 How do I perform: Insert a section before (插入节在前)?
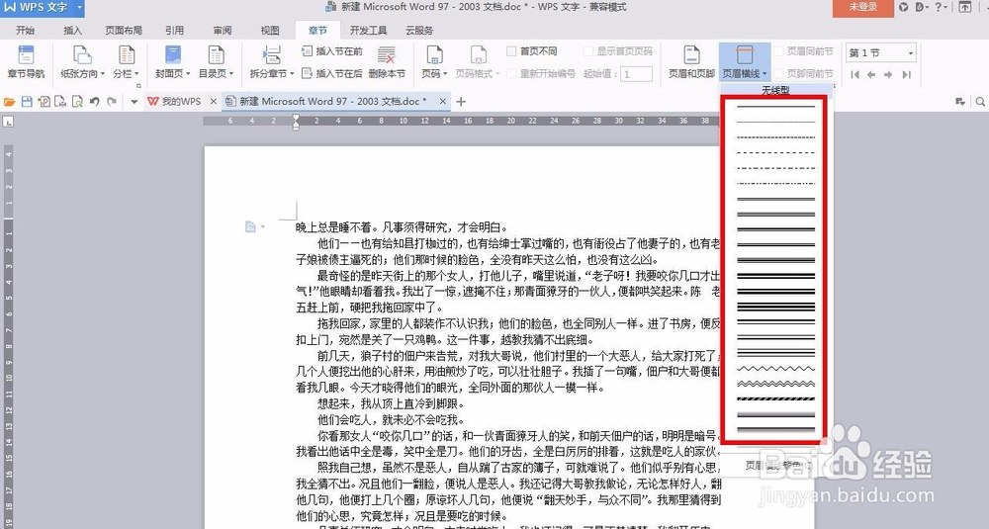[331, 51]
